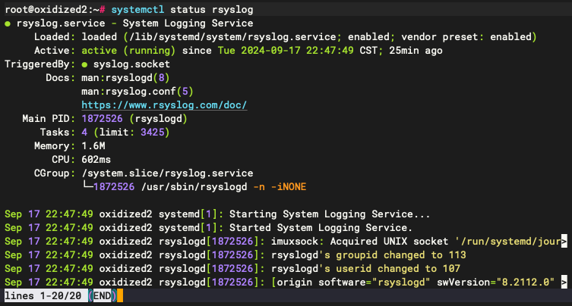Image resolution: width=572 pixels, height=306 pixels.
Task: Click the '-n -iNONE' arguments text
Action: [280, 186]
